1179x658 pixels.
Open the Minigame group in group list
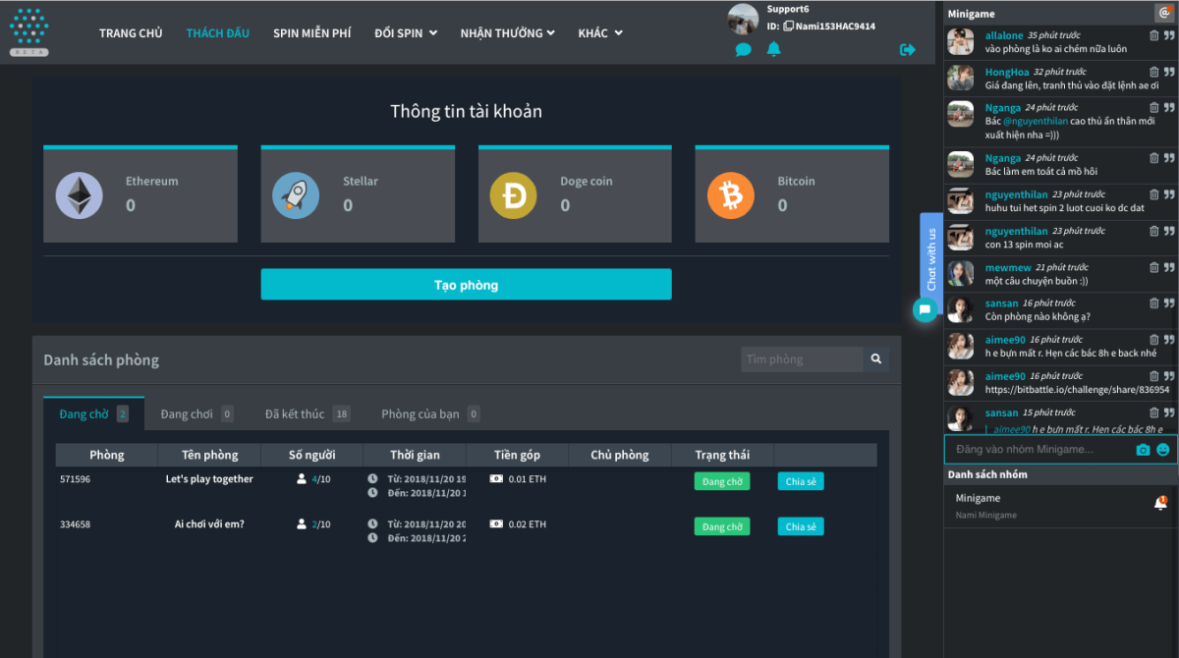click(1060, 506)
